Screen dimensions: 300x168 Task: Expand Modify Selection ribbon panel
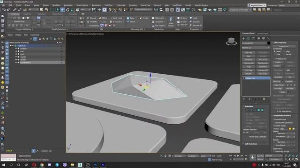tap(60, 29)
